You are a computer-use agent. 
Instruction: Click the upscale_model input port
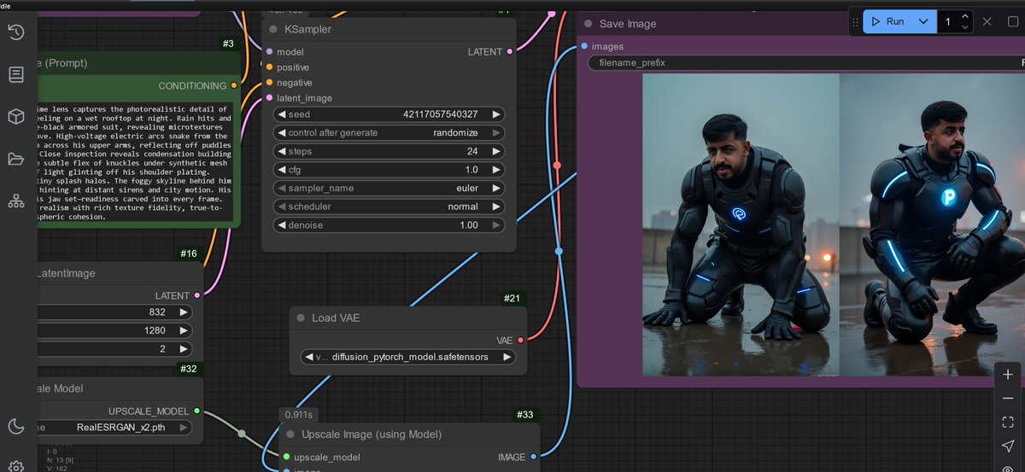[x=286, y=457]
